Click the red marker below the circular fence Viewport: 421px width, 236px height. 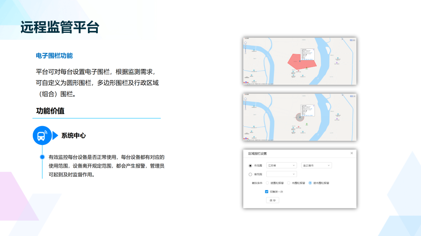click(299, 127)
